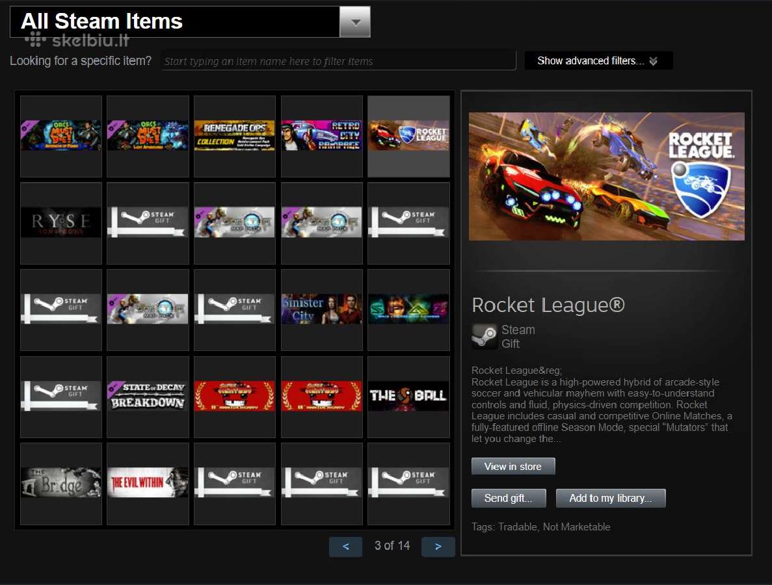The image size is (772, 585).
Task: Click the 'Looking for a specific item?' label
Action: (x=81, y=61)
